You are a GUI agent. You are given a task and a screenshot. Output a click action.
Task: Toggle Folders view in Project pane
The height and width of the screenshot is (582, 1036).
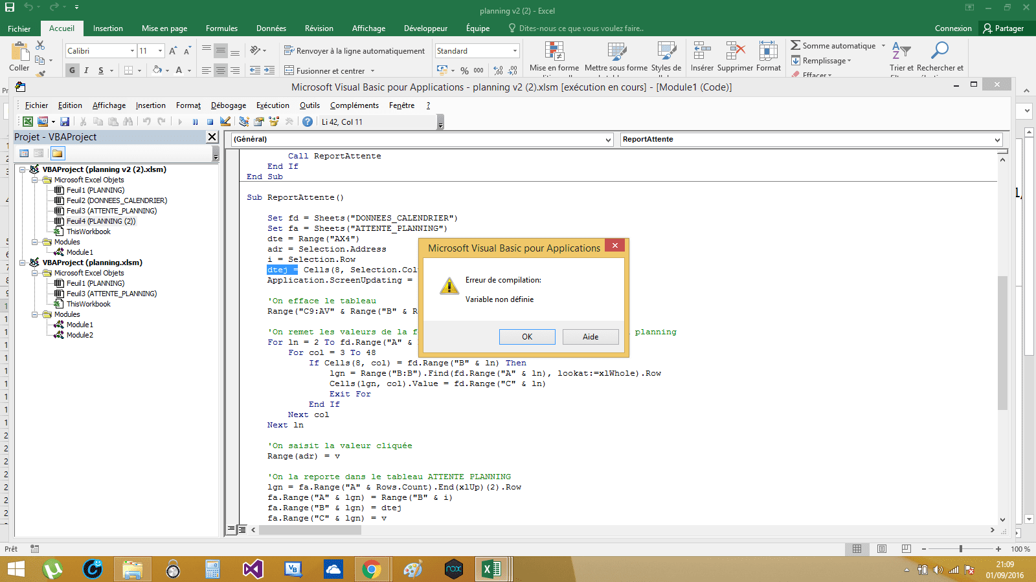tap(58, 153)
